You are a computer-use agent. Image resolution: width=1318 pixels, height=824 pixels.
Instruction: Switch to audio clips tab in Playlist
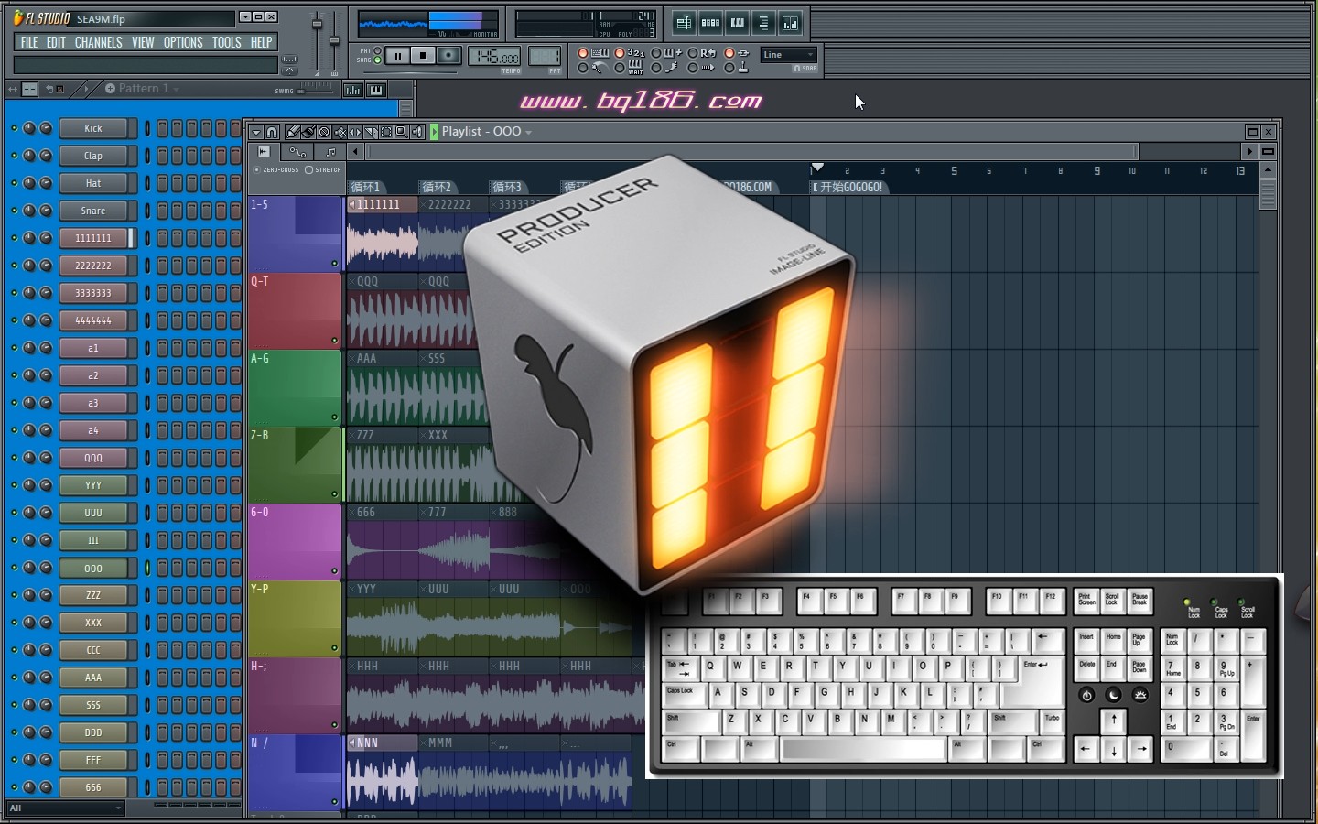pos(265,152)
